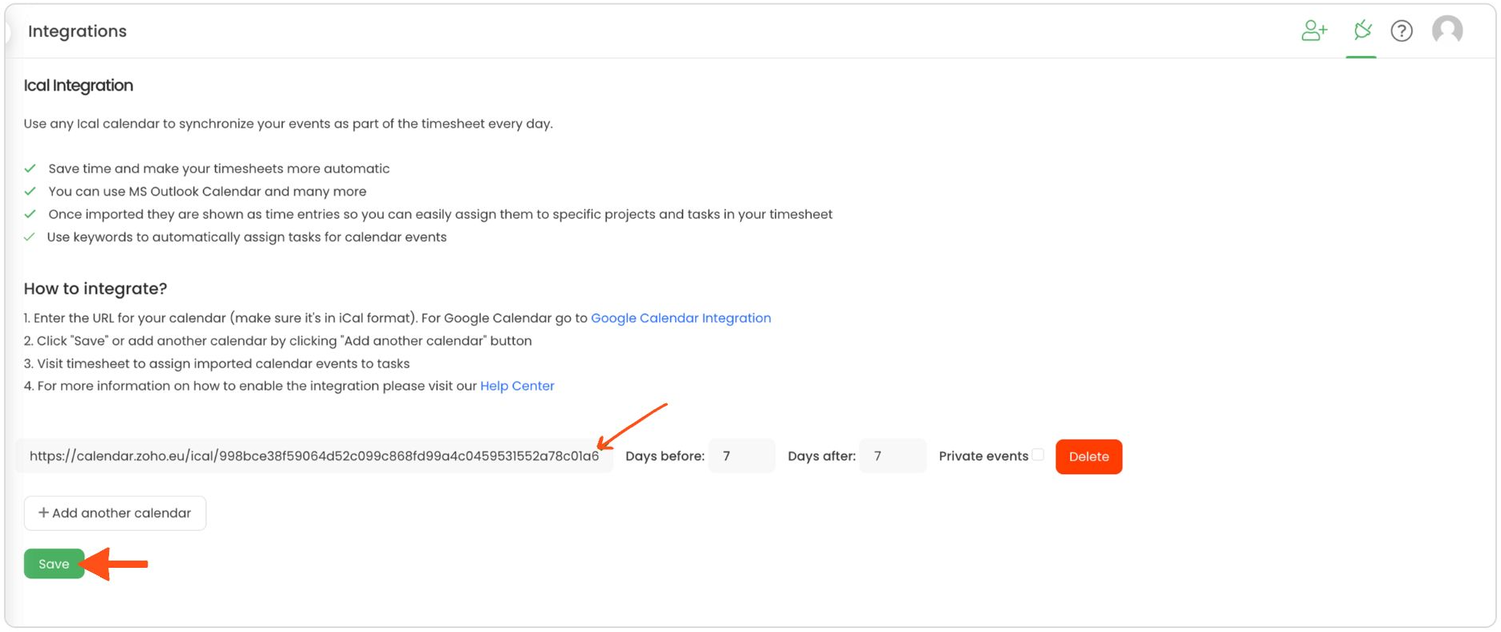
Task: Save the iCal integration settings
Action: 54,564
